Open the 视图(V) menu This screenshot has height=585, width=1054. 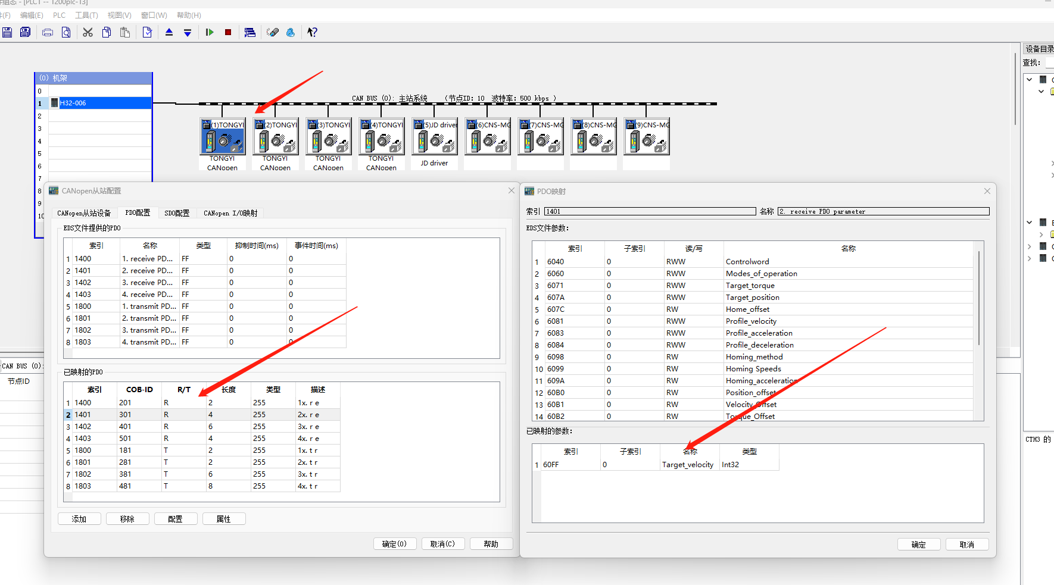119,15
